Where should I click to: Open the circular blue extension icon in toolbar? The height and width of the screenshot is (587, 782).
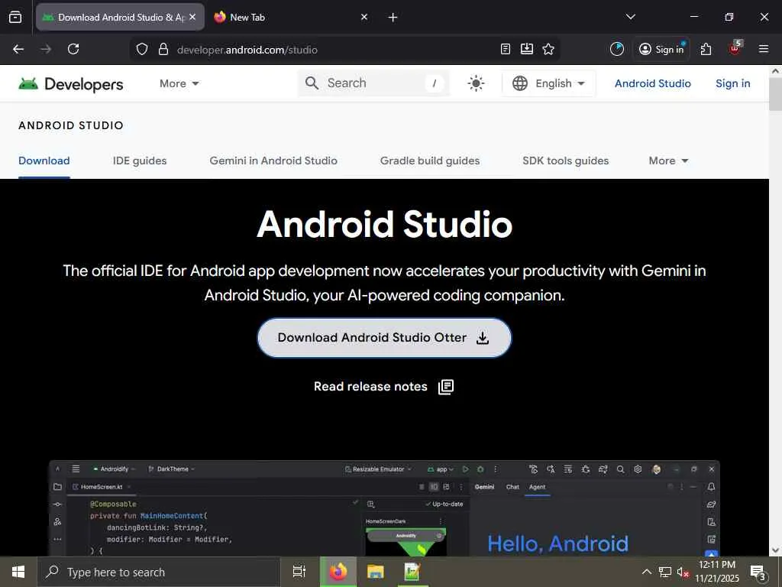point(617,49)
